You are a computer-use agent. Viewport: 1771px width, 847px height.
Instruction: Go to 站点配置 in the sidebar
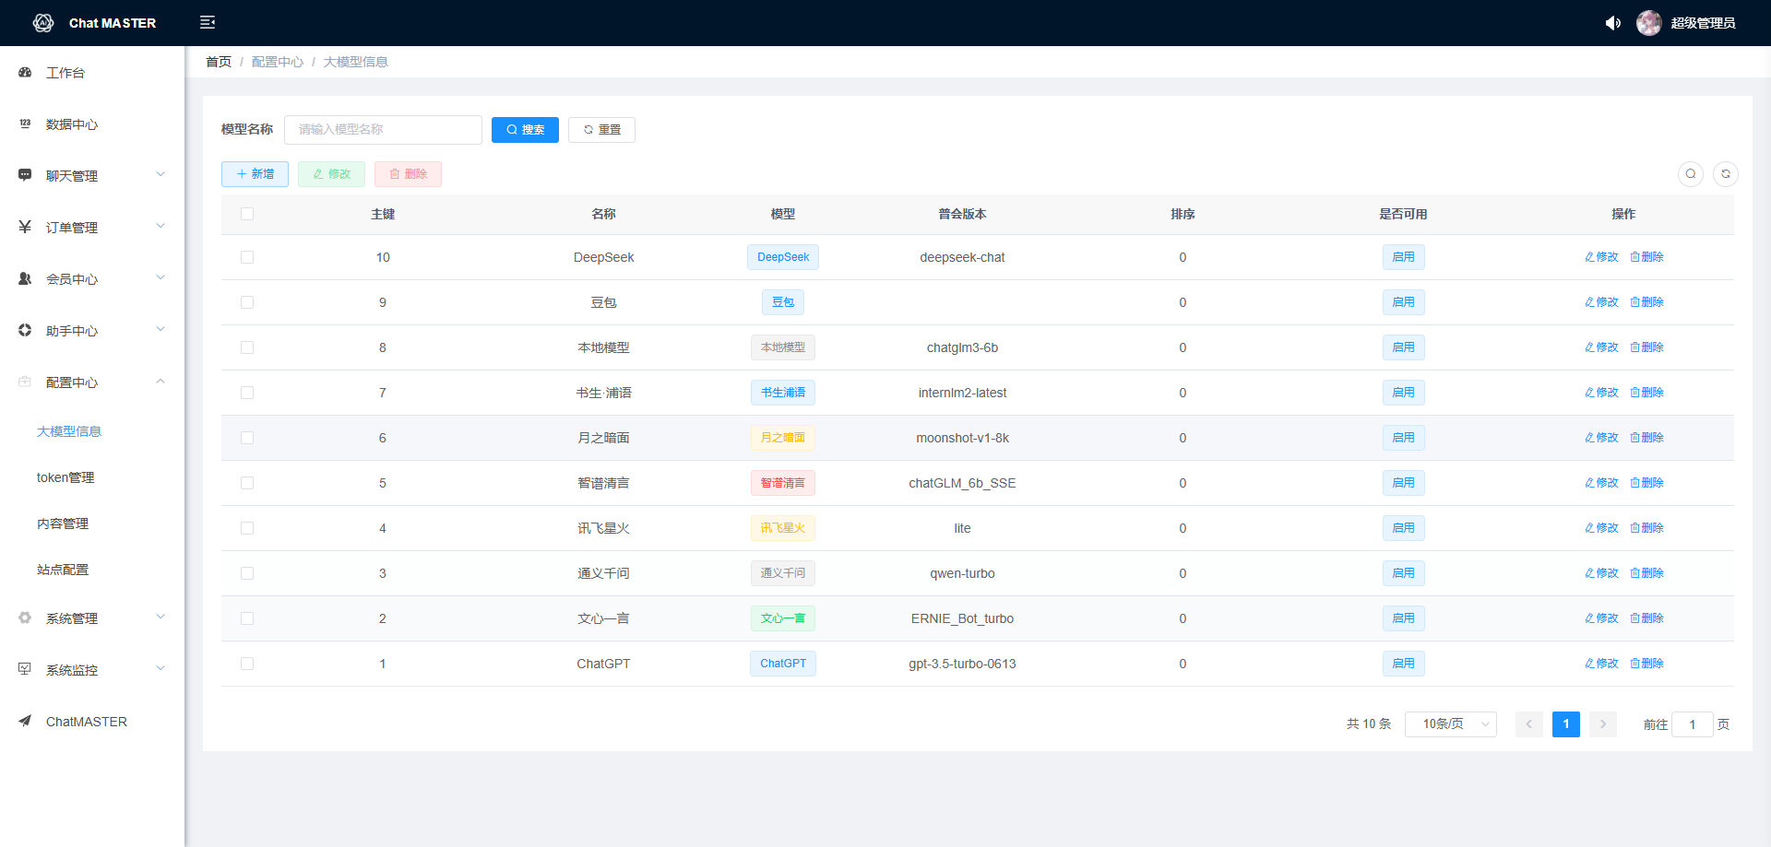63,570
